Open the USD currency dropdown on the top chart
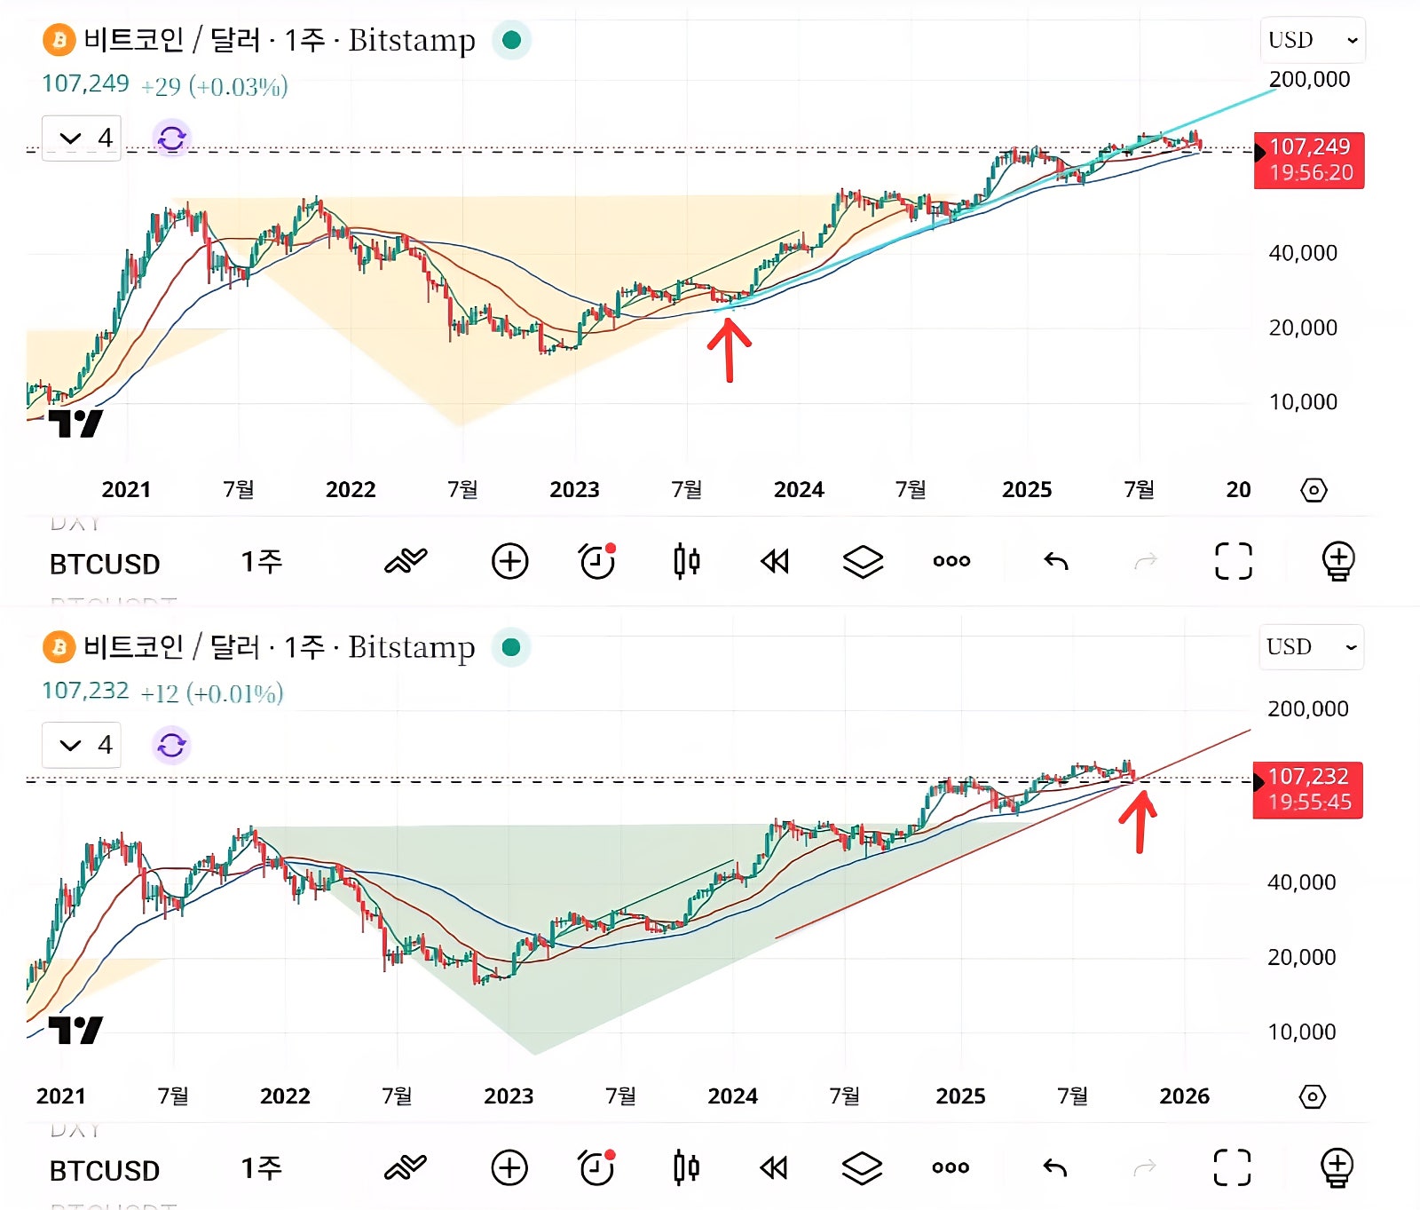 coord(1312,40)
